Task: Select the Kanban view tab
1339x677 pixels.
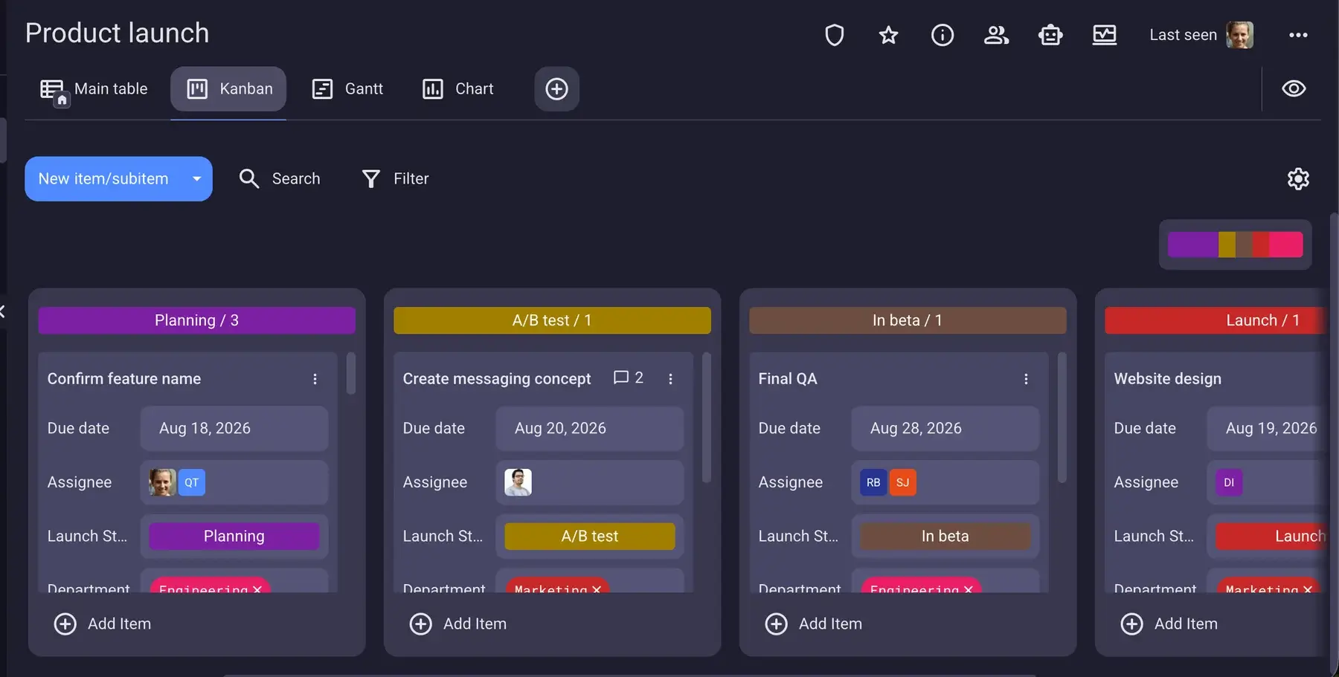Action: pos(228,89)
